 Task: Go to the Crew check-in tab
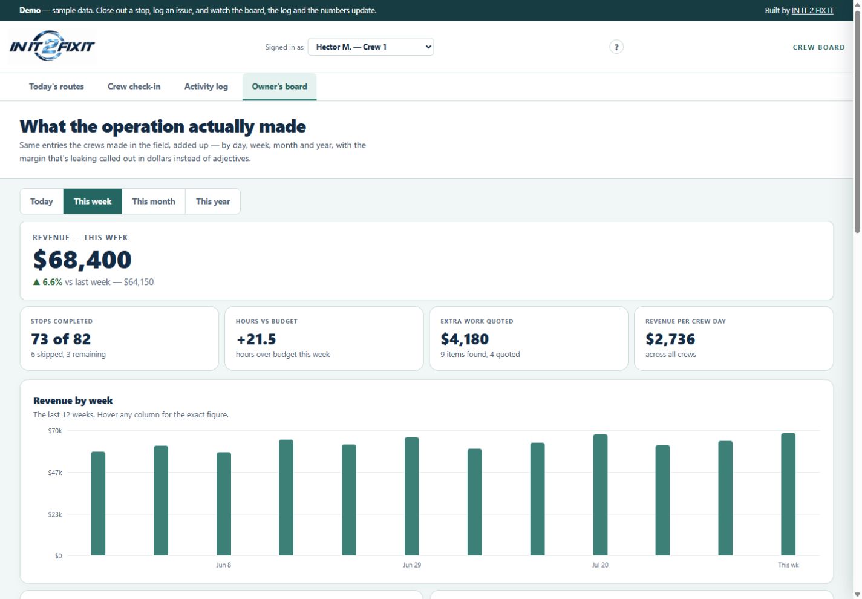click(134, 87)
